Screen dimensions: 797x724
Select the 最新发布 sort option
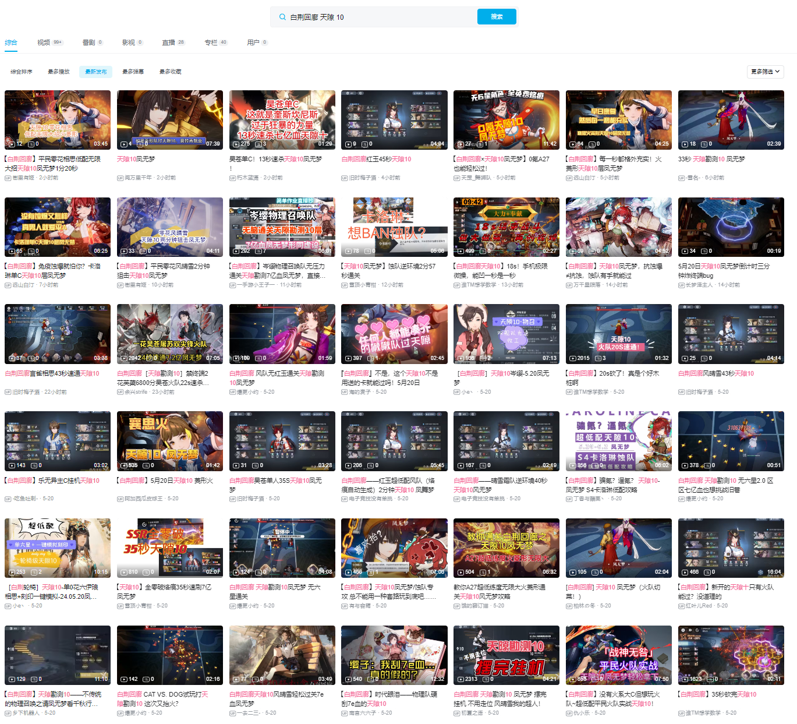coord(96,72)
